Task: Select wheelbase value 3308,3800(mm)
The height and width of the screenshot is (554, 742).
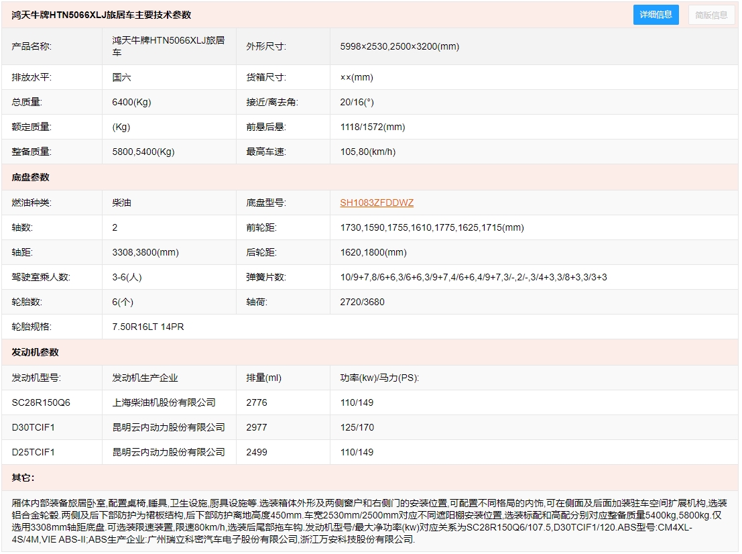Action: point(145,253)
